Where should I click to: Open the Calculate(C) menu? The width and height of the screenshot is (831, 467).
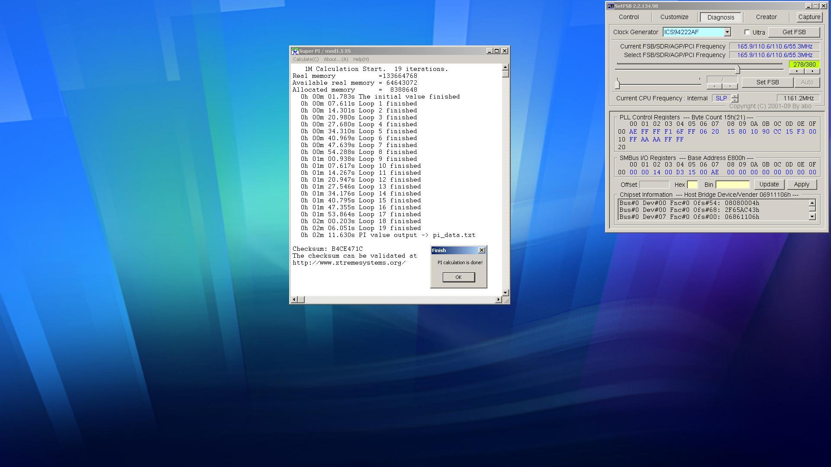306,60
